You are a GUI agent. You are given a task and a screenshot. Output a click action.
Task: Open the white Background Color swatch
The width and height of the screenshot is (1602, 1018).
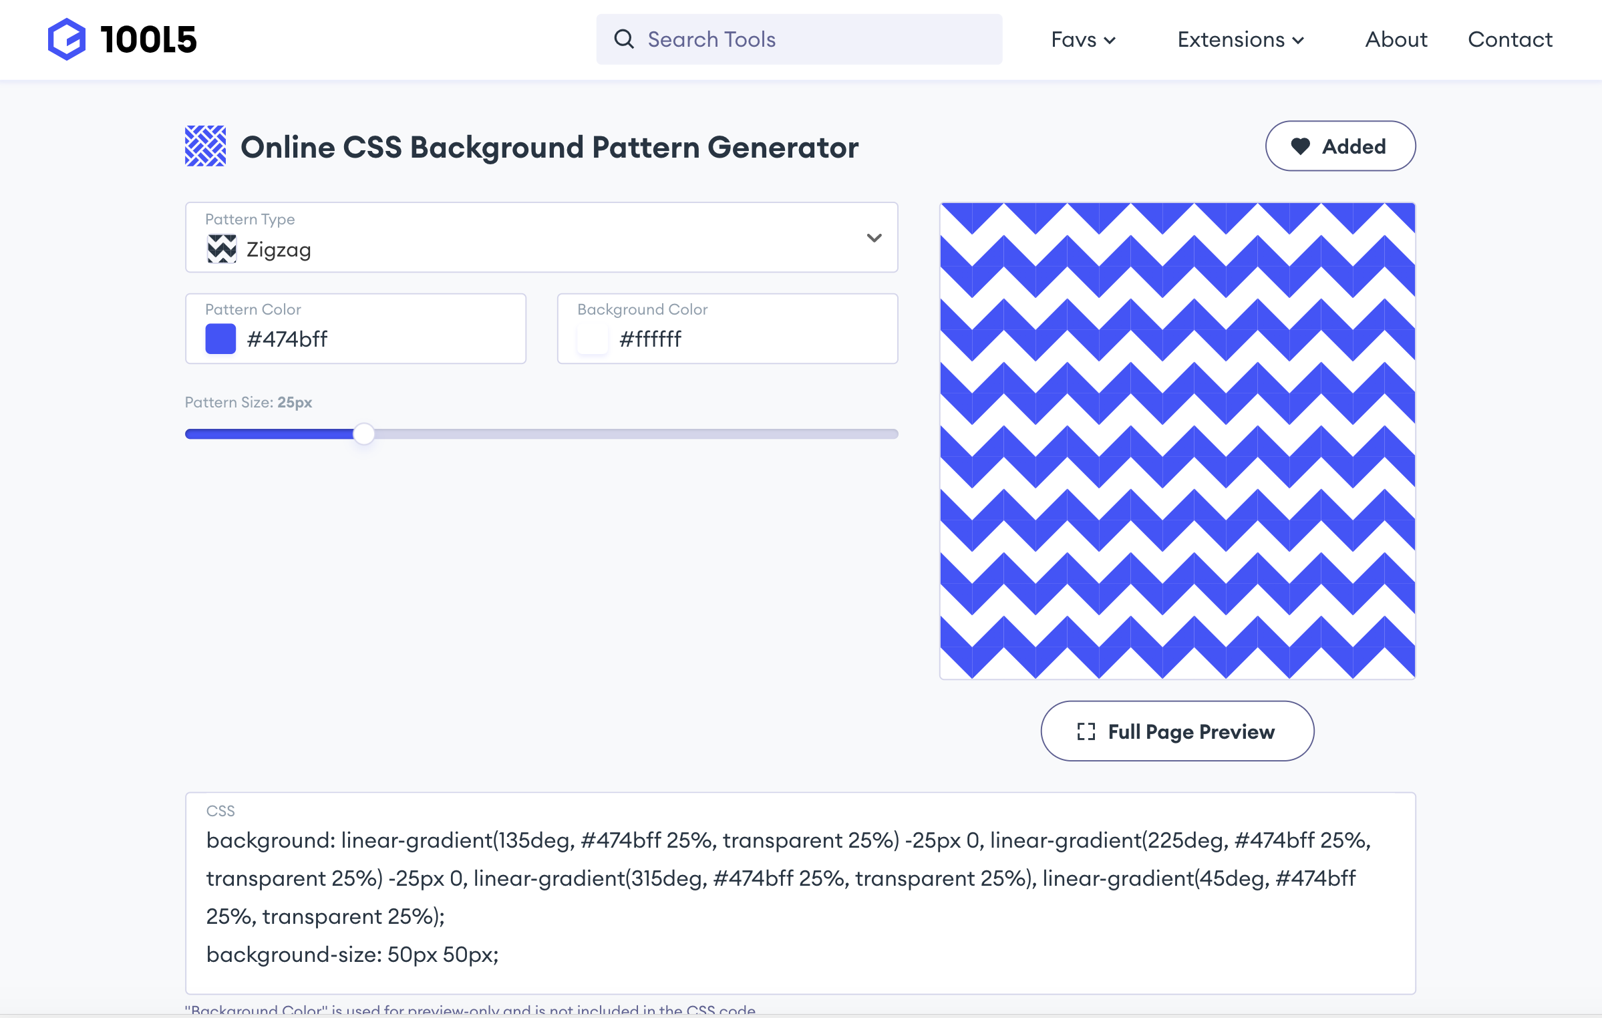[593, 339]
